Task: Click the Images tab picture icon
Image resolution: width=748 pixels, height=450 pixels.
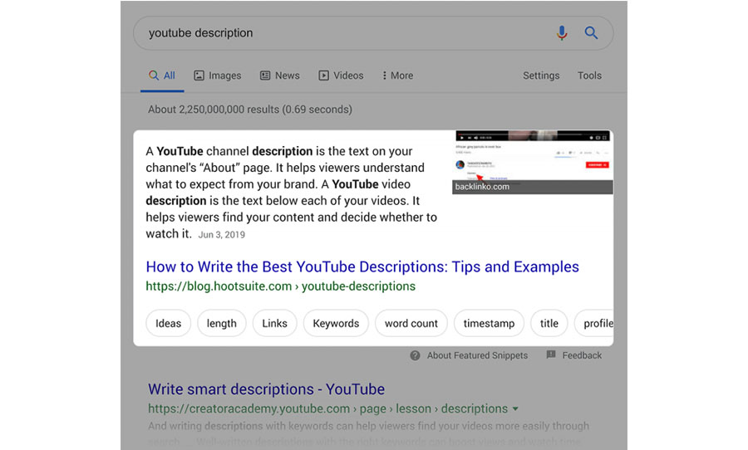Action: click(x=199, y=76)
